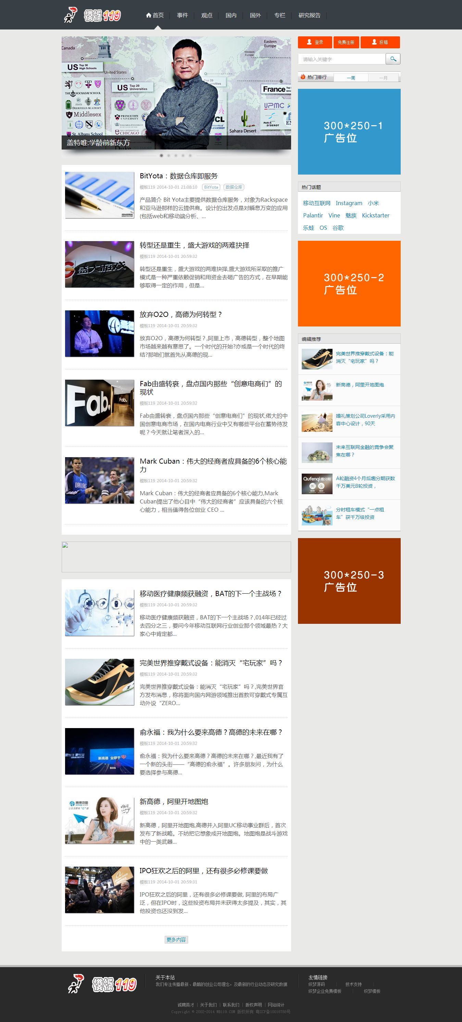462x1022 pixels.
Task: Open hot topic 乐蛙
Action: (x=309, y=228)
